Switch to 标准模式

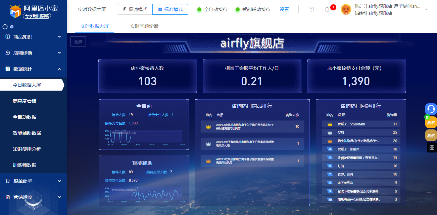pyautogui.click(x=170, y=9)
